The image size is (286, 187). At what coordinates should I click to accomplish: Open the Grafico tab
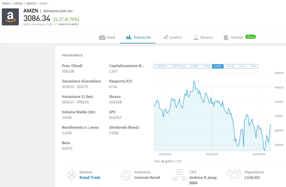pos(172,37)
